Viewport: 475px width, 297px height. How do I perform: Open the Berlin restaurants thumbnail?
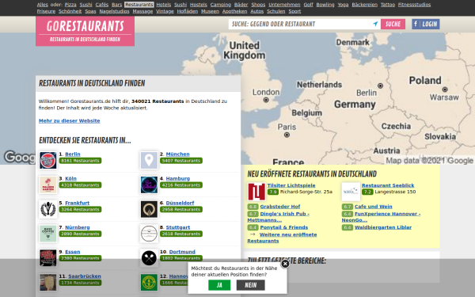pos(47,160)
